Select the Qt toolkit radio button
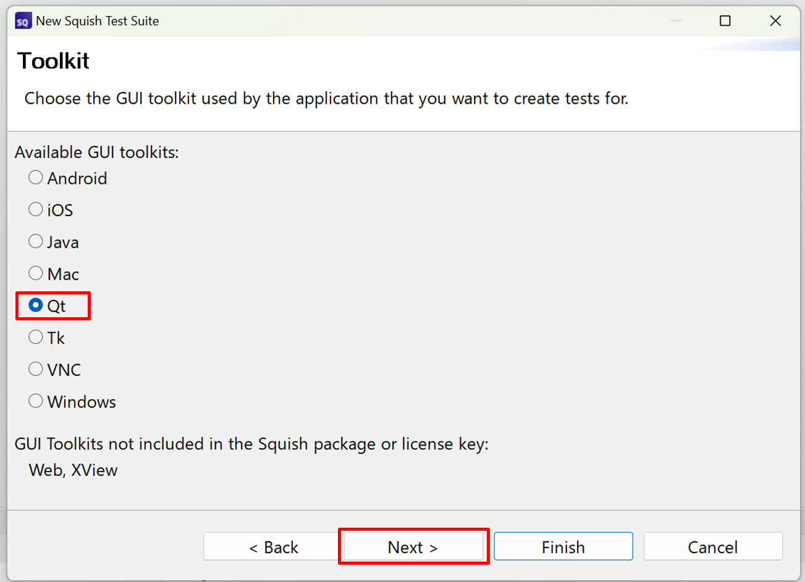This screenshot has height=582, width=805. tap(36, 306)
